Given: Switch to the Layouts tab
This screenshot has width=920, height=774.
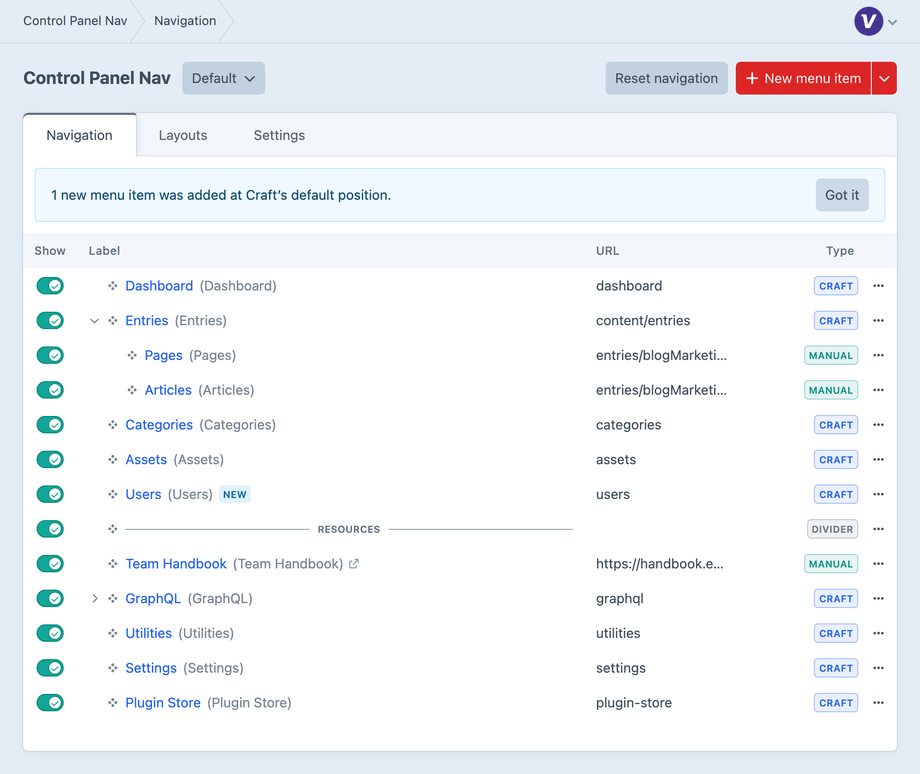Looking at the screenshot, I should 183,135.
